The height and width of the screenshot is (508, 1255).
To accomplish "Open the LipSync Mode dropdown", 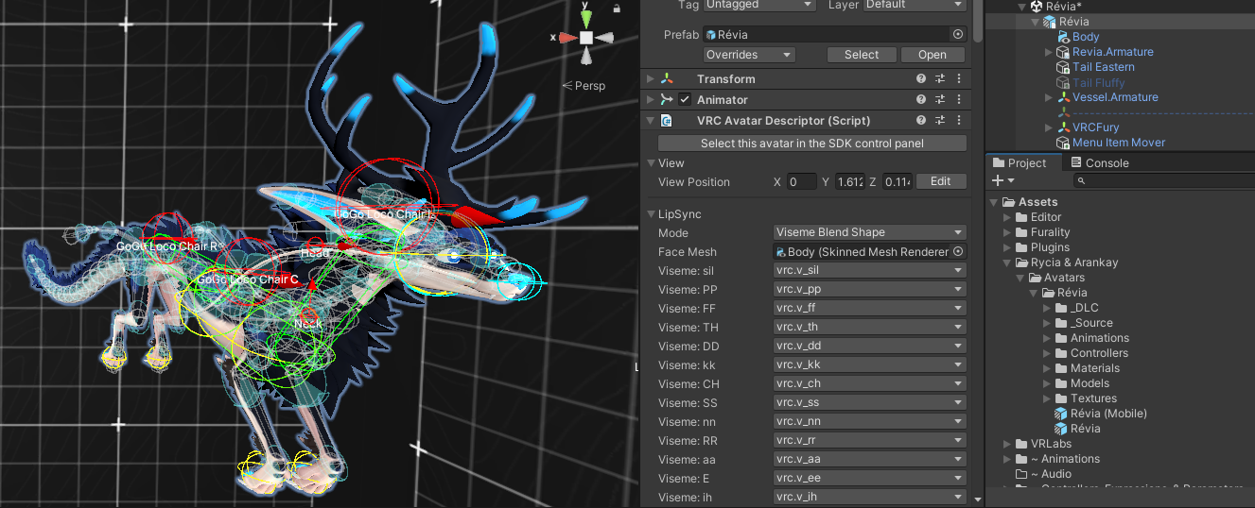I will click(x=869, y=233).
